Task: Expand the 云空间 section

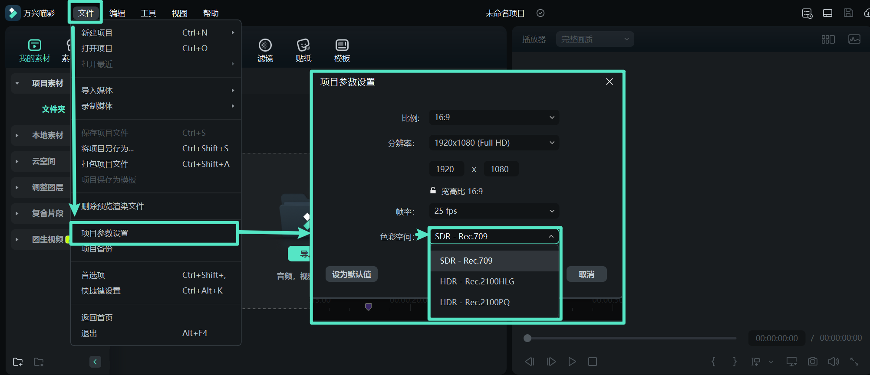Action: 17,161
